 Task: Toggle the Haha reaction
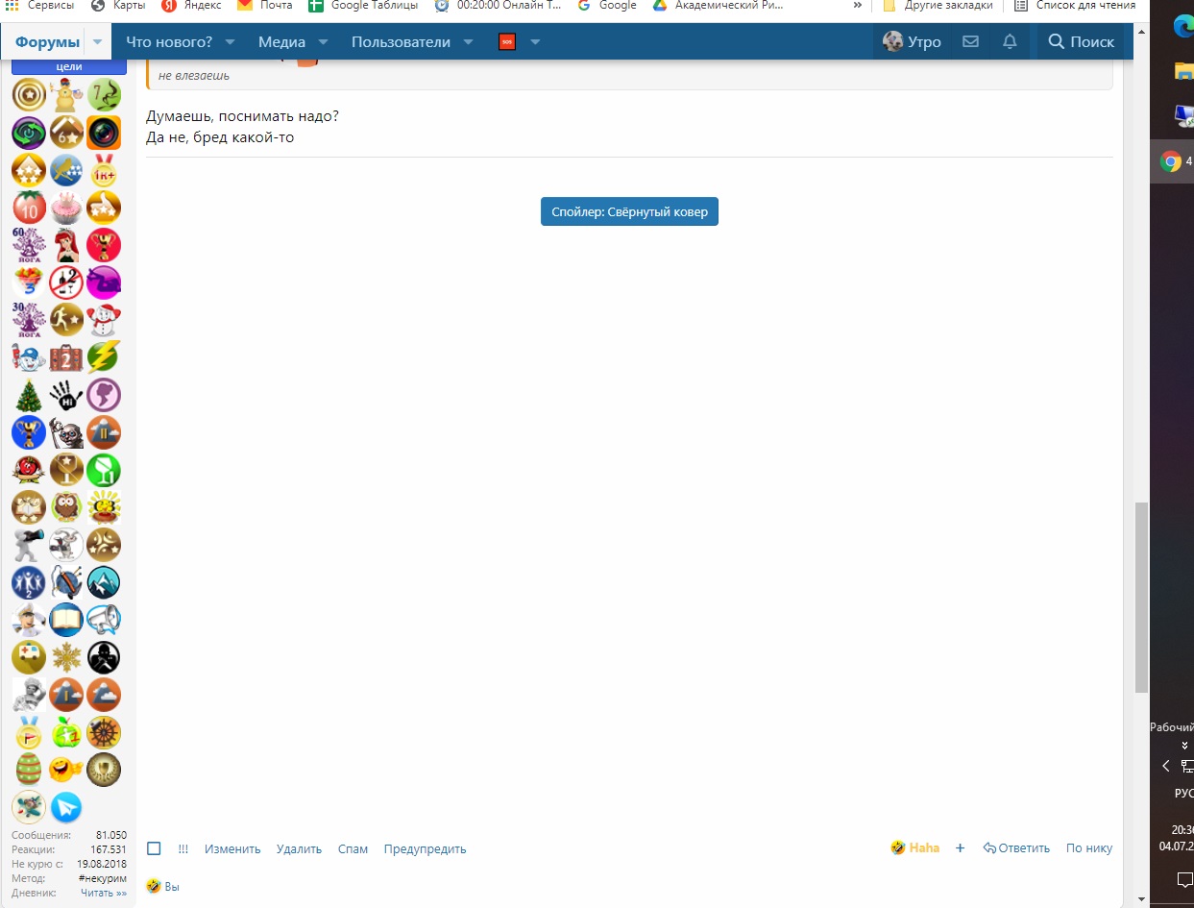915,848
